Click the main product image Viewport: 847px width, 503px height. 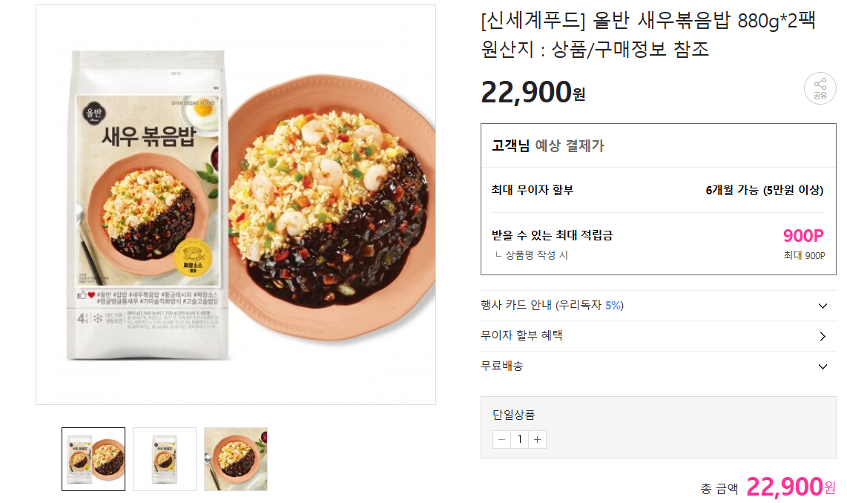point(236,205)
